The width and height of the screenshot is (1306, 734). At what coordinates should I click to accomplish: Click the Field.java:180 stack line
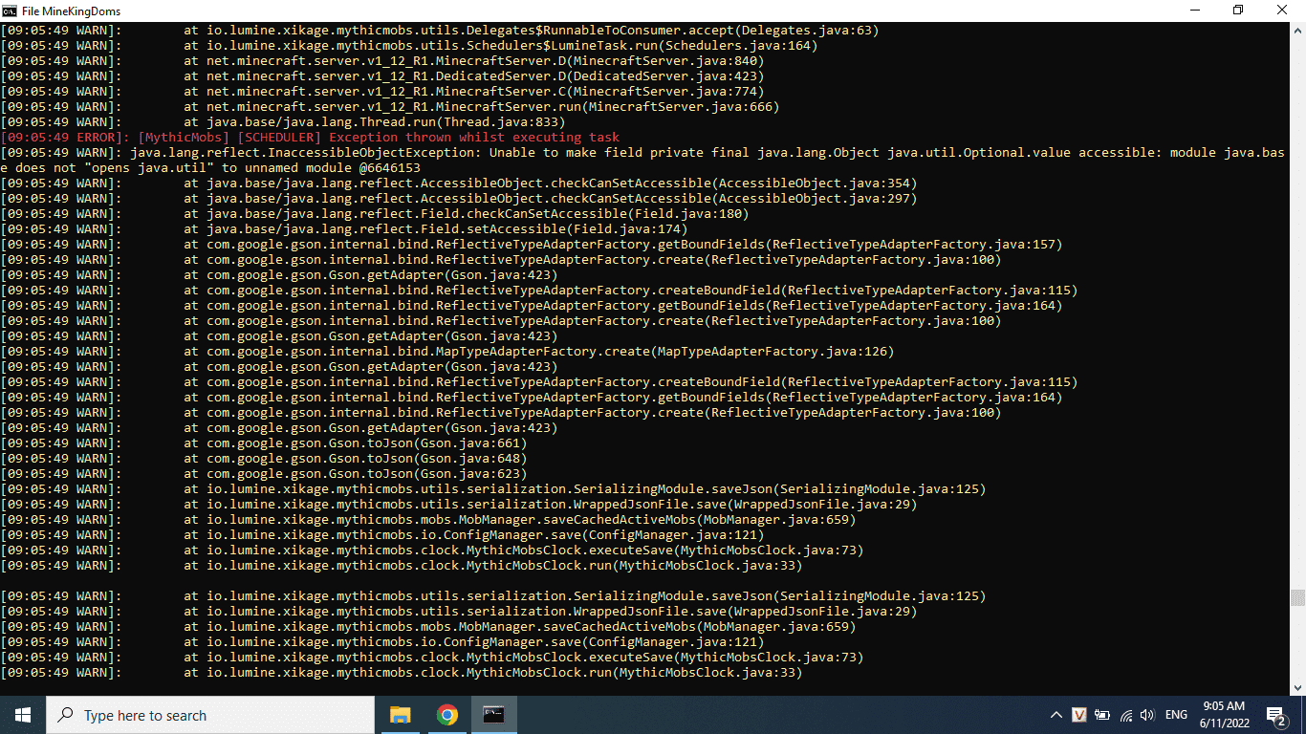coord(374,214)
